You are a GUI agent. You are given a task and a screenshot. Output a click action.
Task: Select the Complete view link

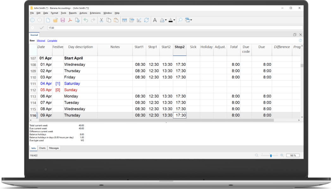52,40
